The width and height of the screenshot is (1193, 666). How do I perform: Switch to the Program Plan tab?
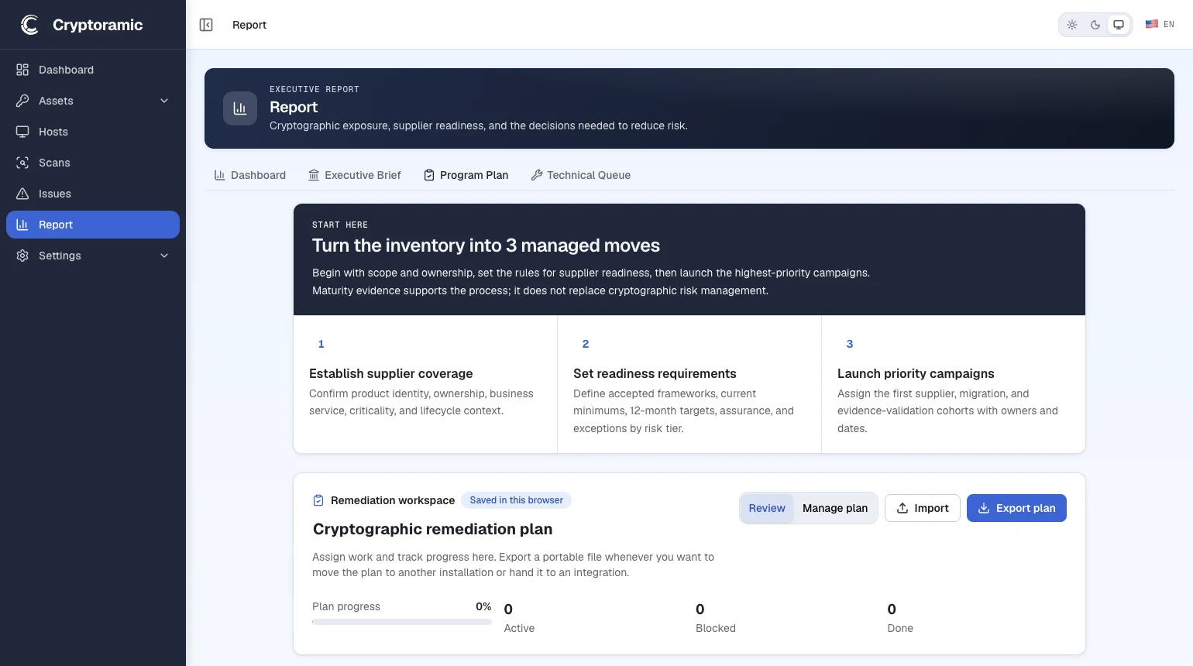[x=466, y=175]
